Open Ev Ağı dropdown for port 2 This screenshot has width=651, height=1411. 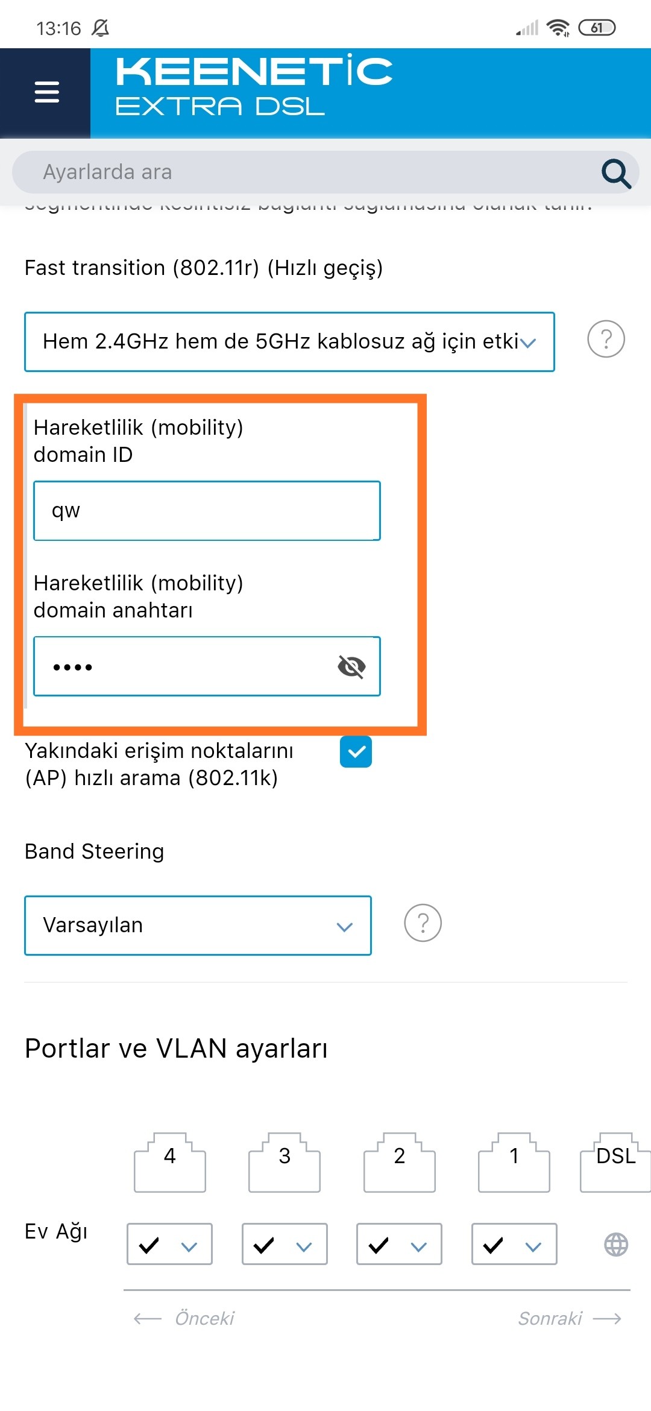[x=399, y=1244]
